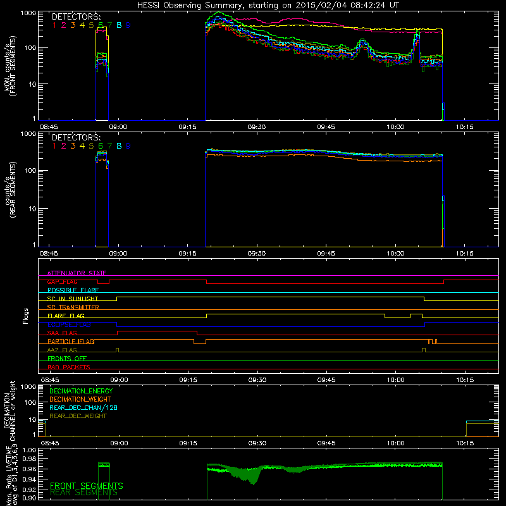
Task: Select orange detector 3 in front segments legend
Action: click(73, 25)
